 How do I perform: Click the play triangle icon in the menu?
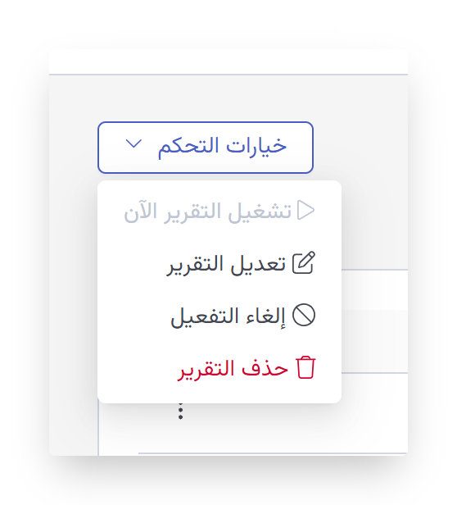(305, 210)
